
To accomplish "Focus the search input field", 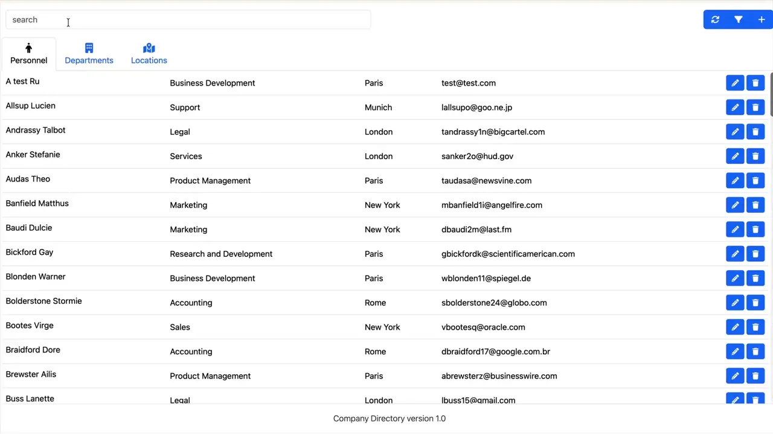I will click(x=188, y=19).
